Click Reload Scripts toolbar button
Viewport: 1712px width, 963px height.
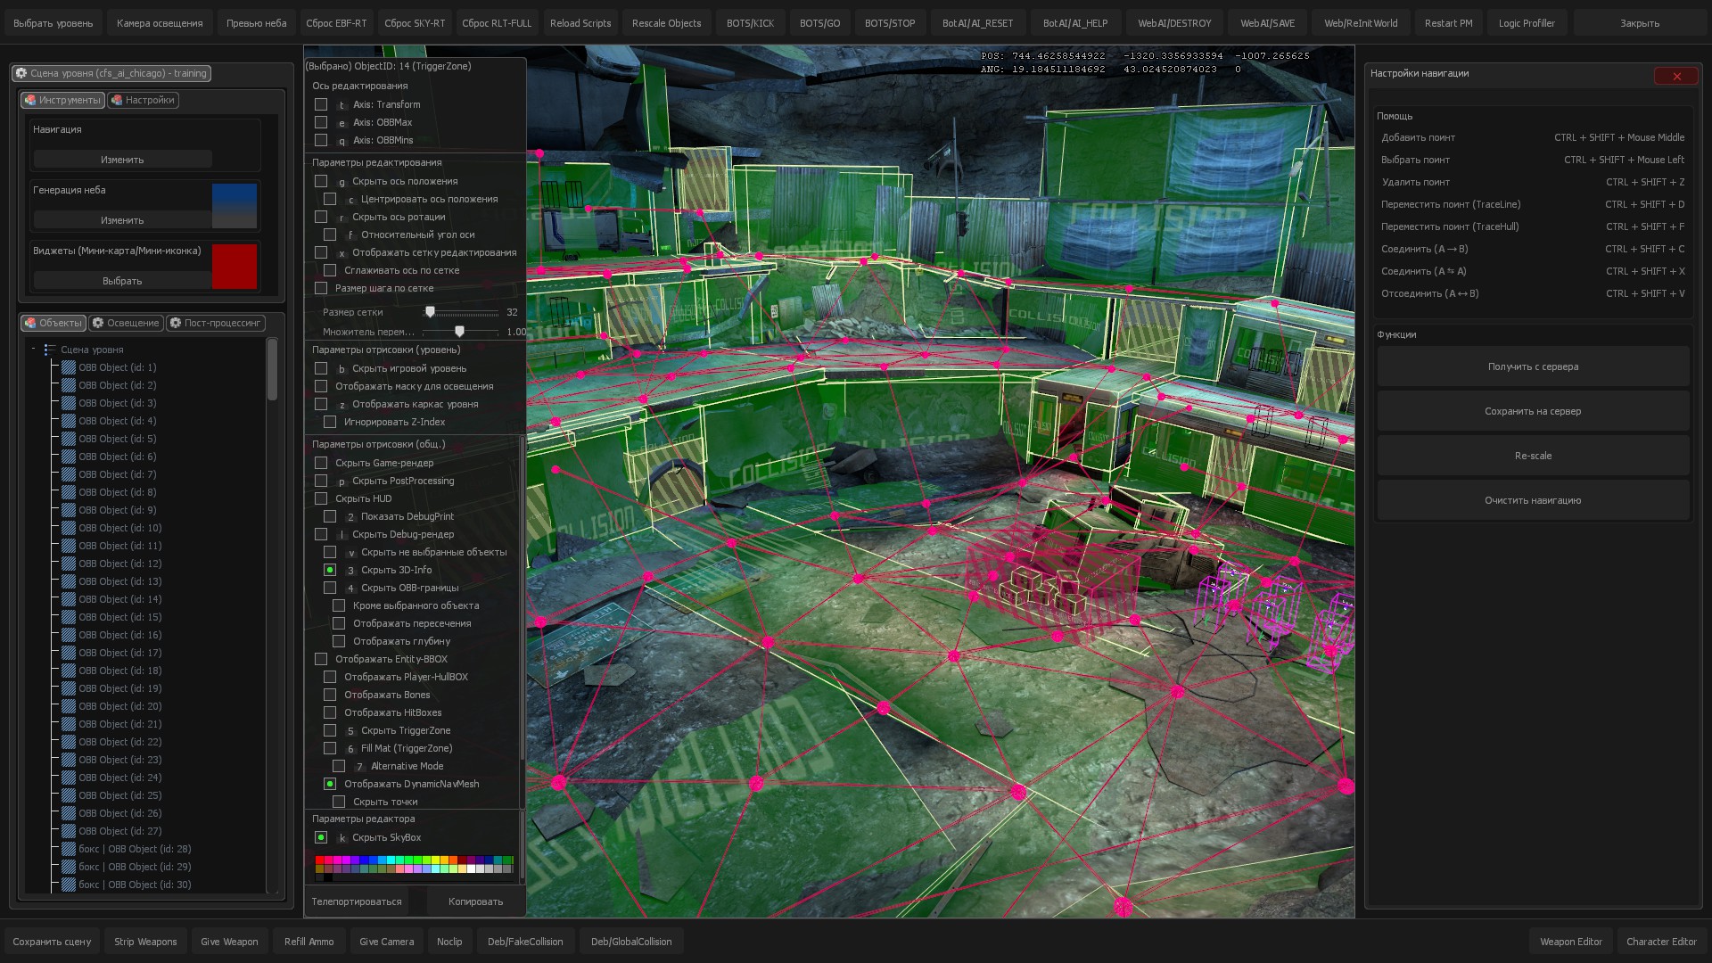(580, 23)
